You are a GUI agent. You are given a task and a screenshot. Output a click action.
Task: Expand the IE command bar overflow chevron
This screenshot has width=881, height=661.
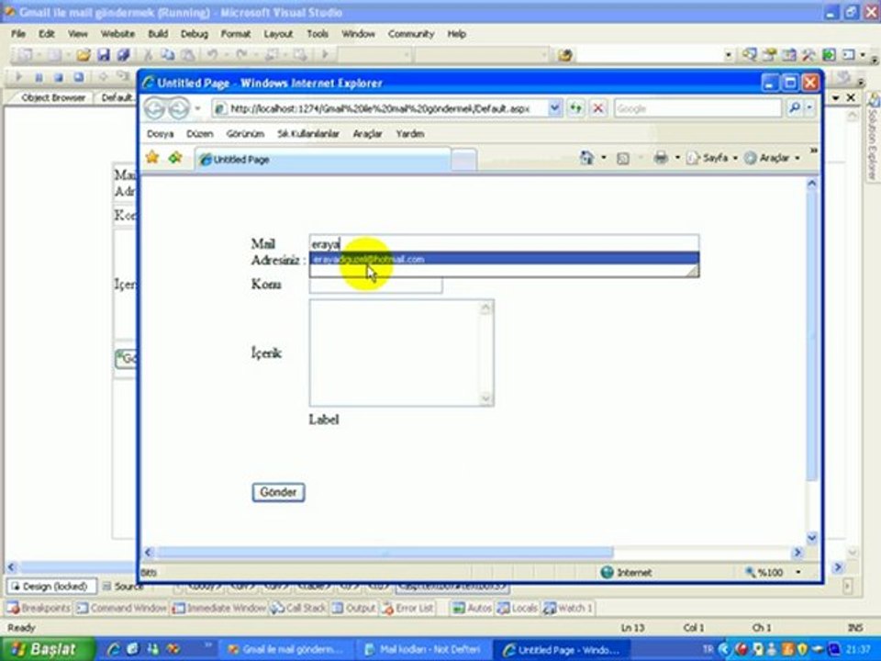click(x=813, y=151)
